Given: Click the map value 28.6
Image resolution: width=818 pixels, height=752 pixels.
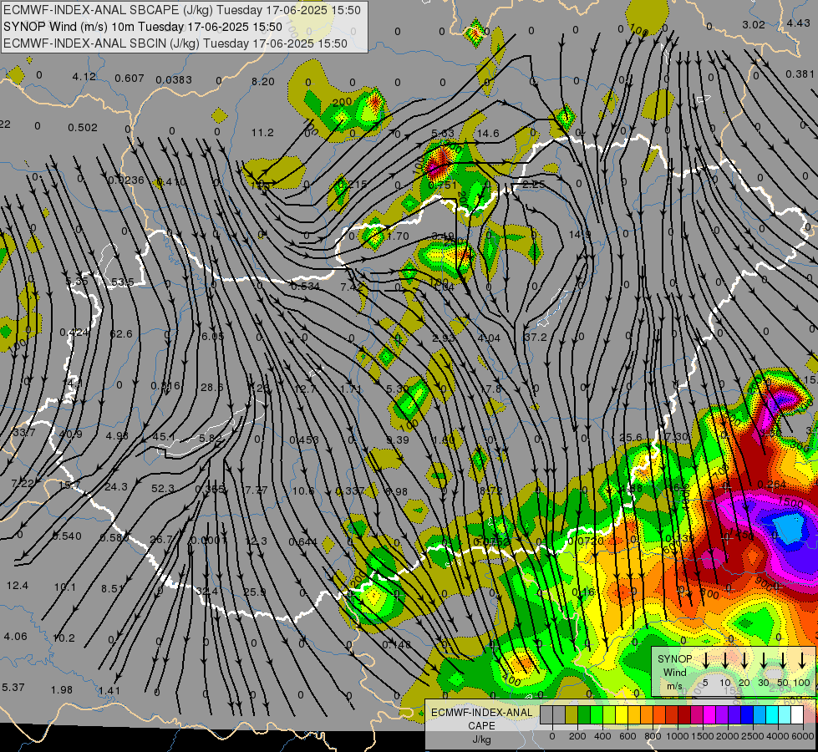Looking at the screenshot, I should tap(211, 388).
